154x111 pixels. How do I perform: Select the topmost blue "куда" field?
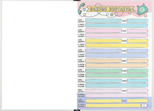137,21
